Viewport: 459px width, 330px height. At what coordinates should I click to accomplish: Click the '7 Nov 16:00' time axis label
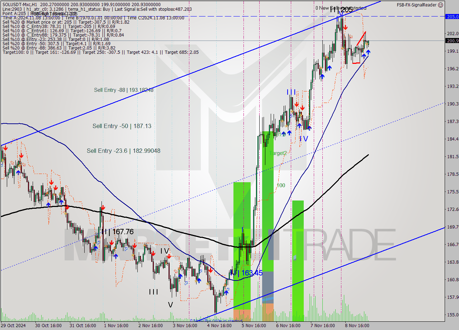323,326
